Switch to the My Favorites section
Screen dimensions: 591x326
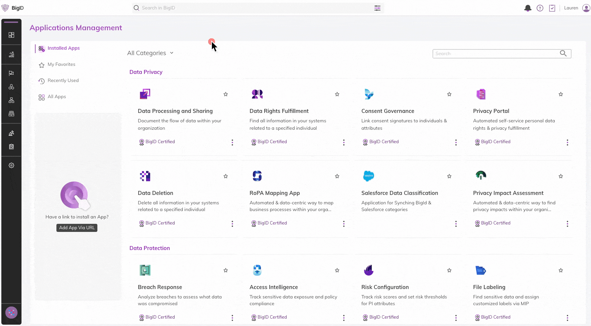pos(61,64)
